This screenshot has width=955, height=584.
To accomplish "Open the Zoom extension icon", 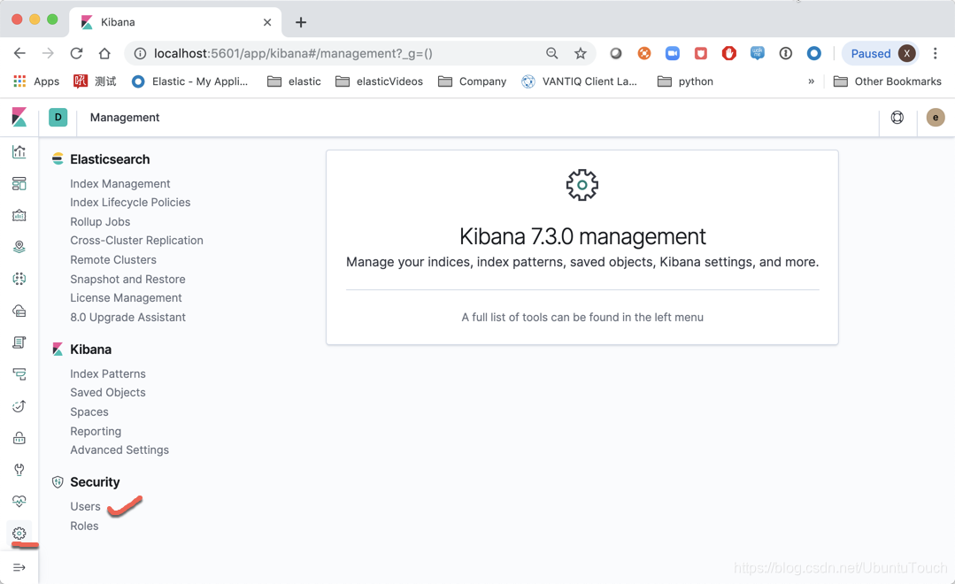I will 673,53.
